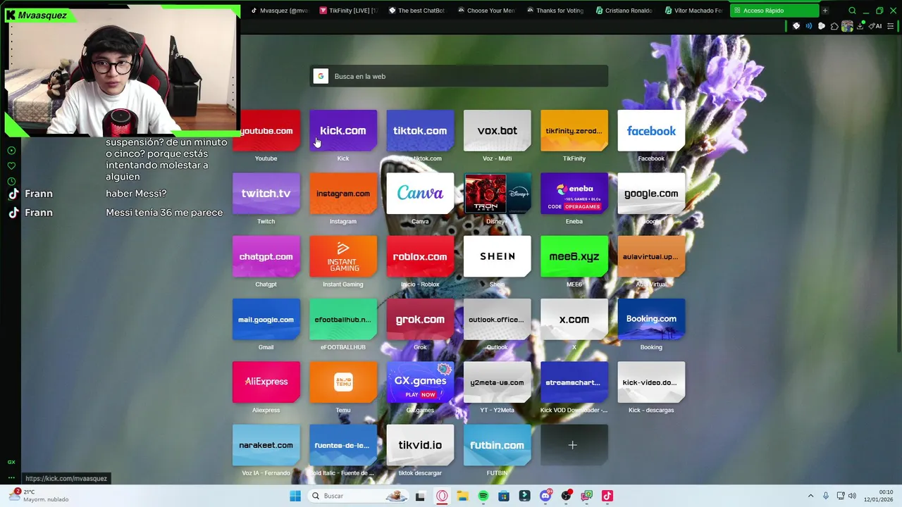Switch to the 'Choose Your Men' tab
The height and width of the screenshot is (507, 902).
pos(487,11)
